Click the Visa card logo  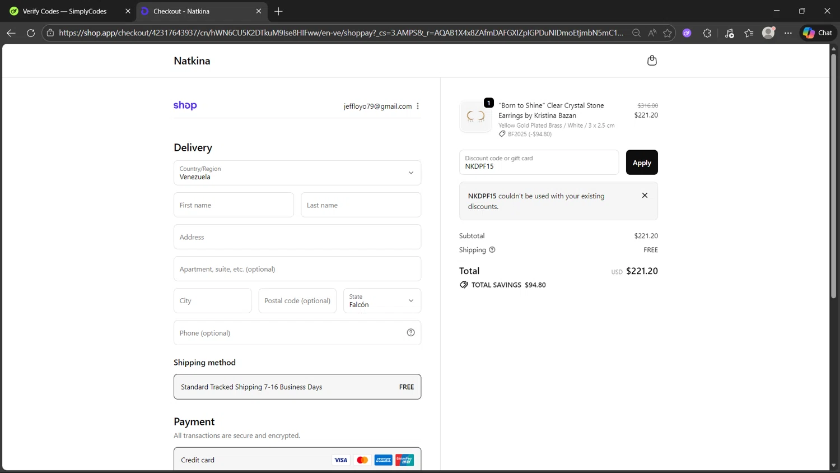(x=340, y=460)
